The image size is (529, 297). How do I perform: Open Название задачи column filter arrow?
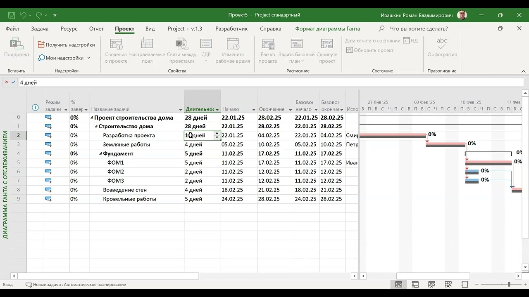pos(181,110)
